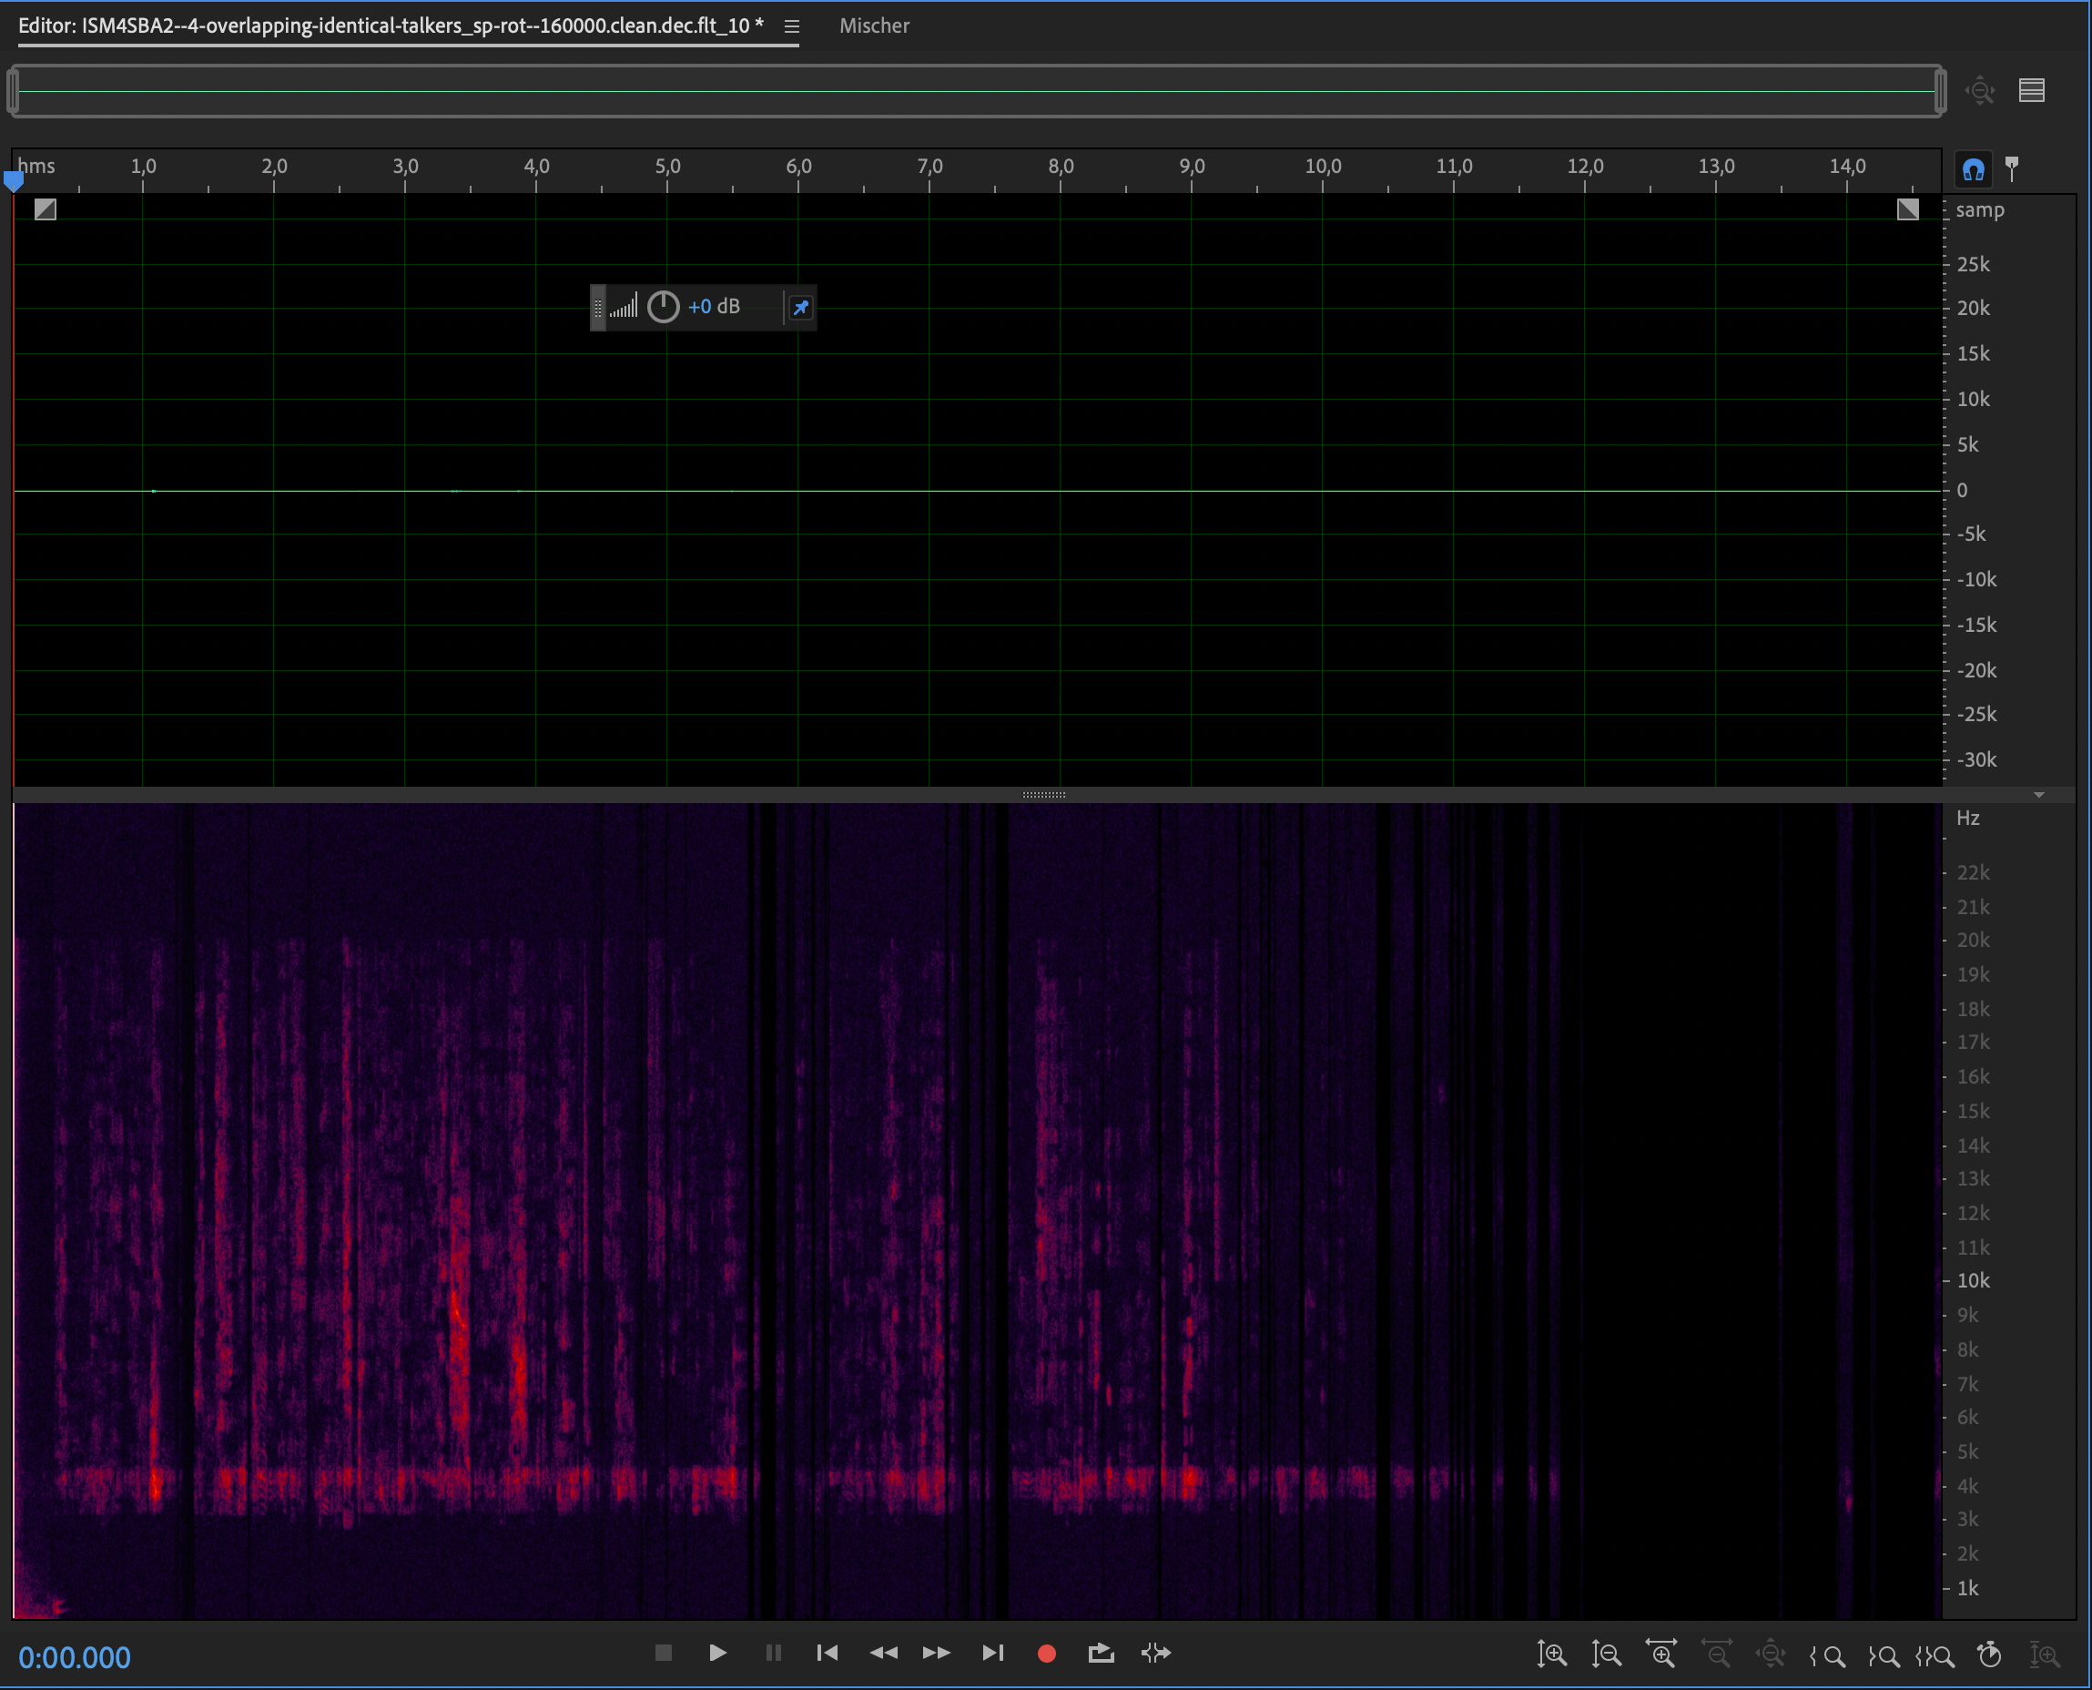Viewport: 2092px width, 1690px height.
Task: Expand the spectral display options arrow
Action: pos(2038,795)
